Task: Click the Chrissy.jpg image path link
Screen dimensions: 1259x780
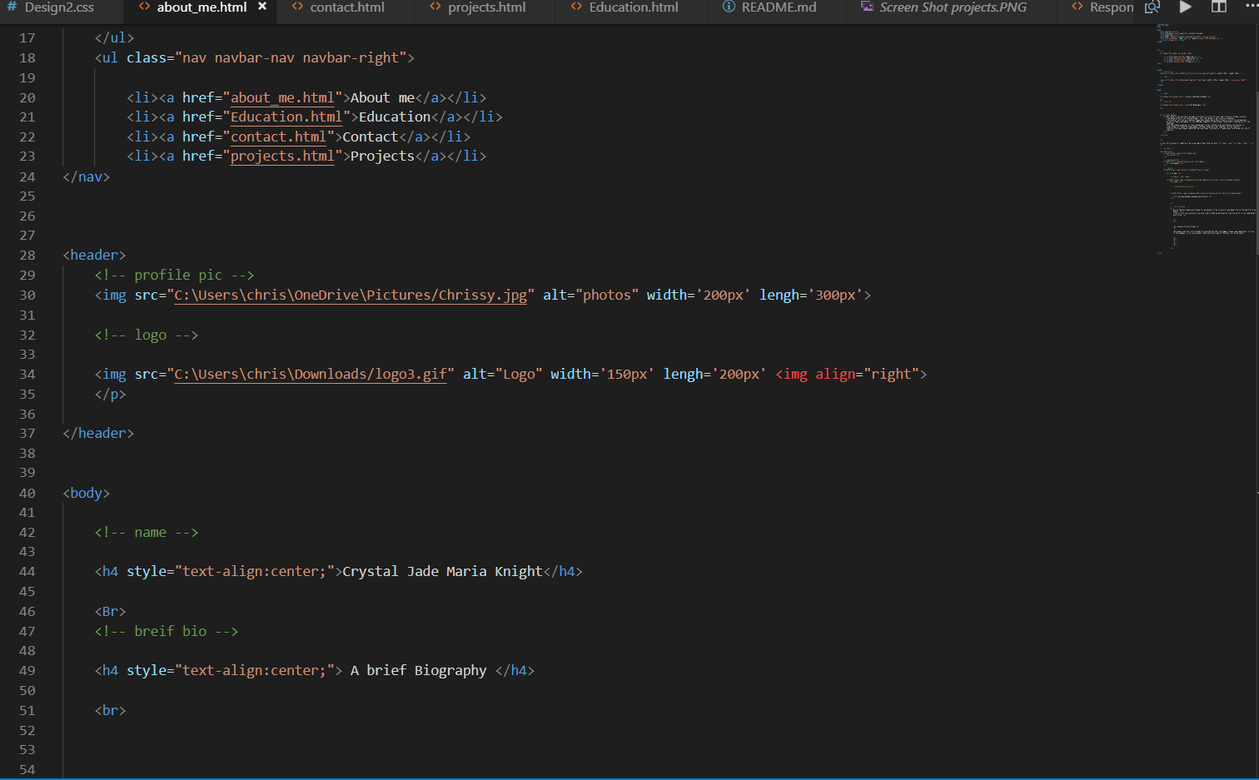Action: pos(351,295)
